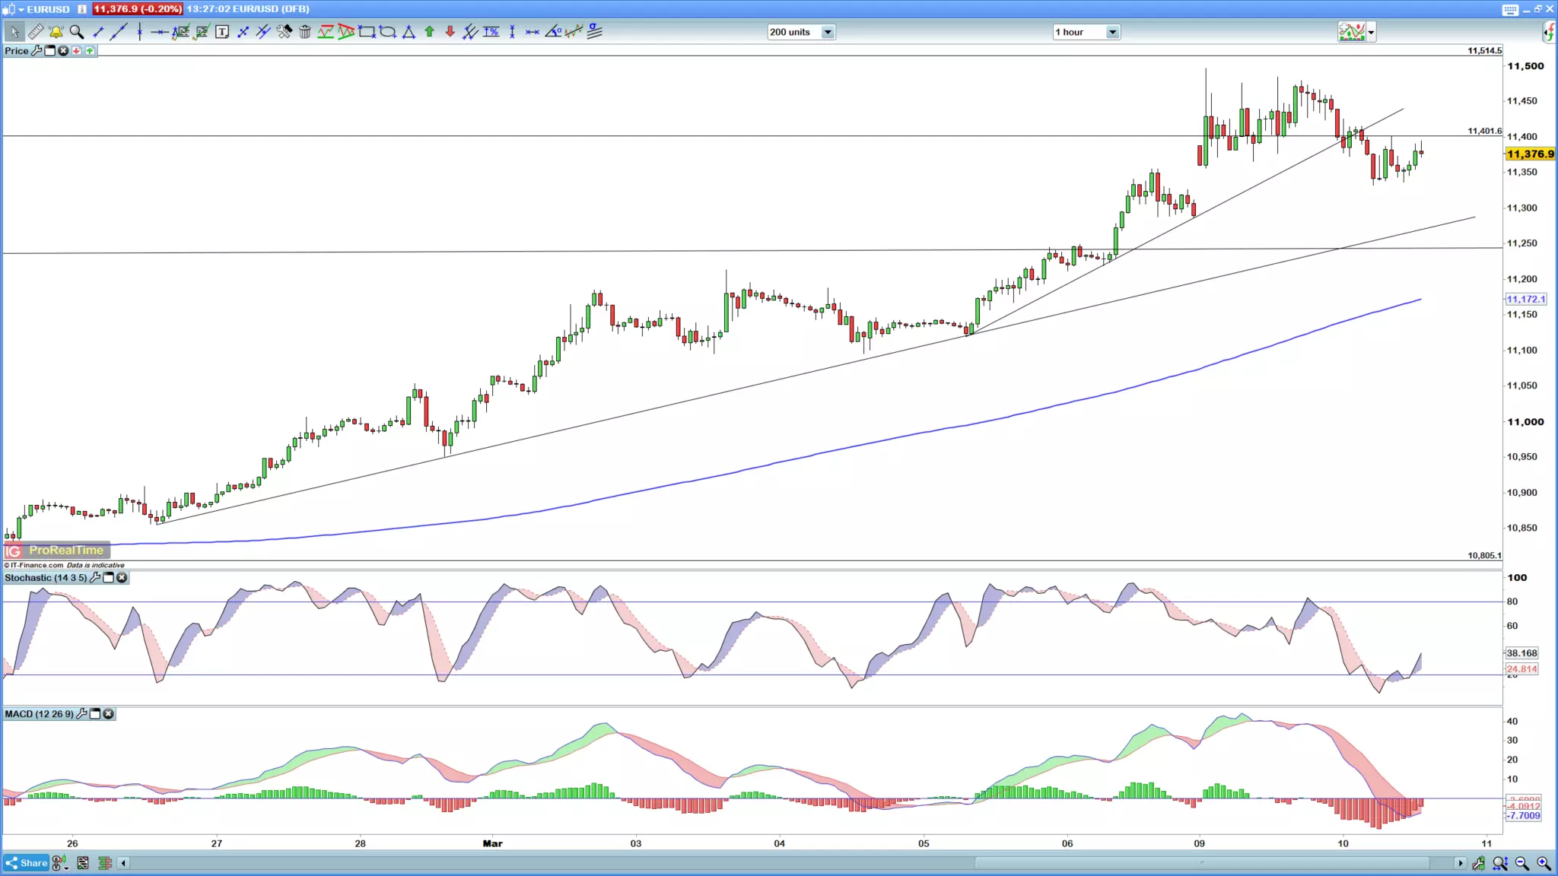Expand the side trading panel arrow
The height and width of the screenshot is (876, 1558).
click(1548, 32)
